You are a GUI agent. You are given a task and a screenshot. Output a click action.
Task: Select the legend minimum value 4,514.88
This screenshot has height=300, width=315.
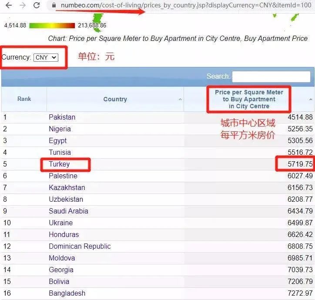15,26
